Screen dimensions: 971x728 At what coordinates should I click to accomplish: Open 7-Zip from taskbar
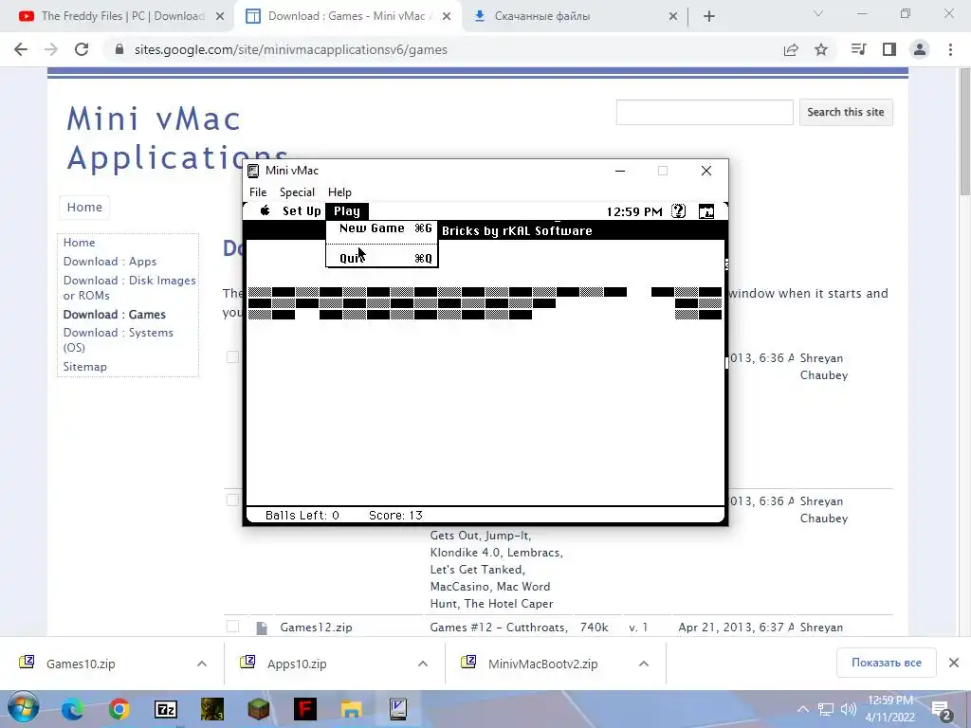pyautogui.click(x=165, y=709)
